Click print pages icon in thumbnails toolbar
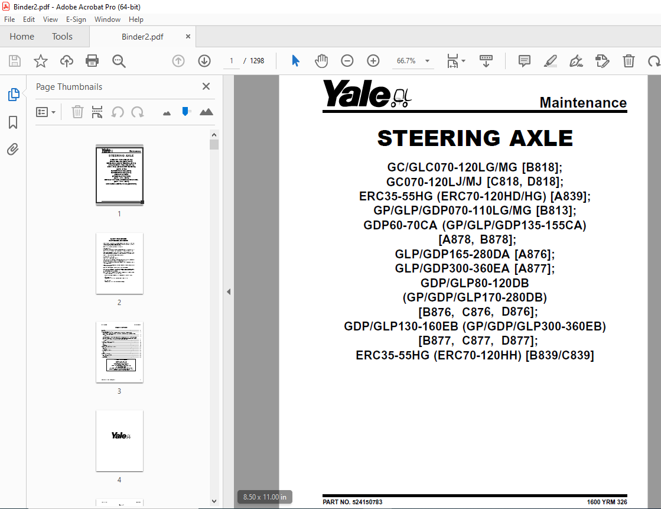 tap(97, 112)
